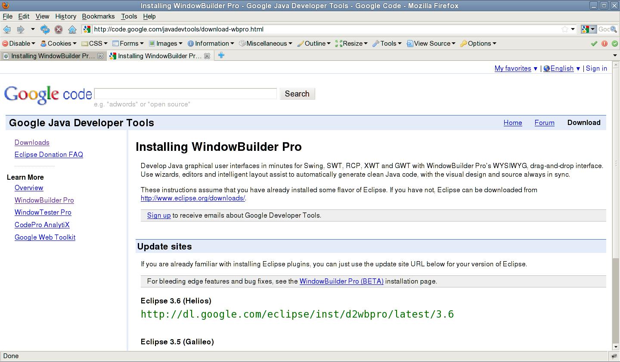The height and width of the screenshot is (362, 620).
Task: Open Google Web Toolkit sidebar link
Action: pos(45,237)
